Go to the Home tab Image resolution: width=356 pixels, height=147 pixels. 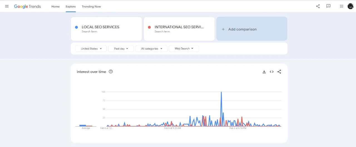56,6
